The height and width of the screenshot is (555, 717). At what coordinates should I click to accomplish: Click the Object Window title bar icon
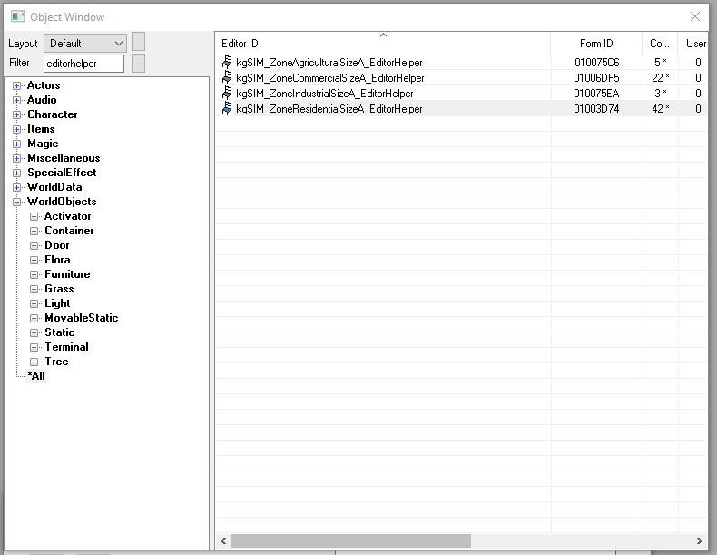coord(18,17)
